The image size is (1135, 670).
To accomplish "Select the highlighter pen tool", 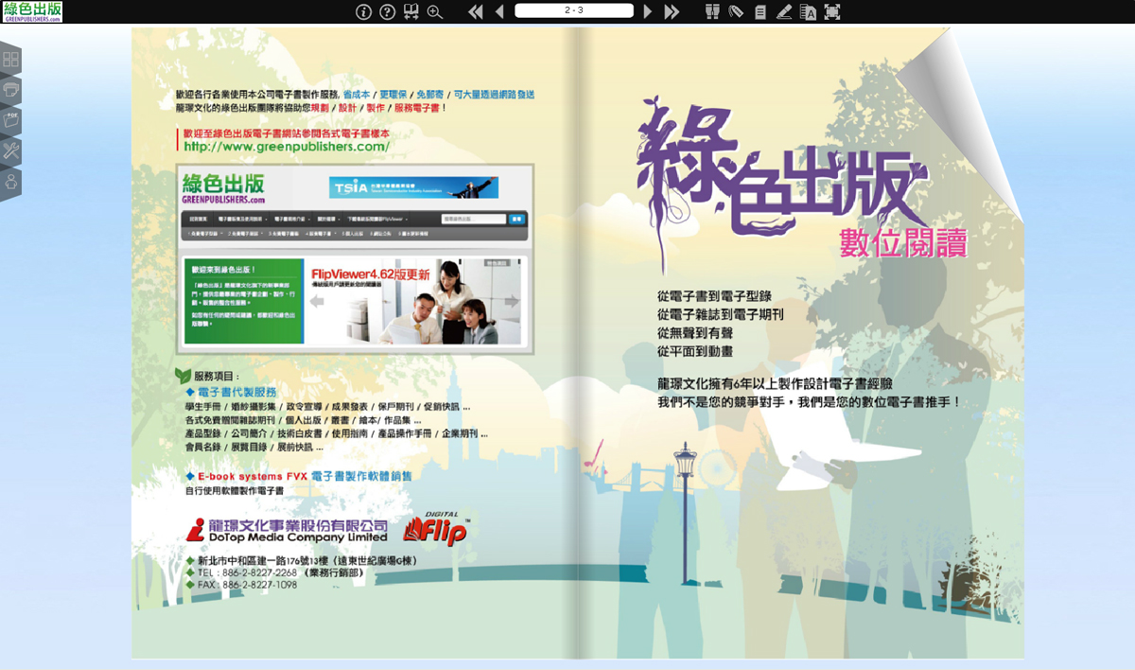I will coord(784,12).
